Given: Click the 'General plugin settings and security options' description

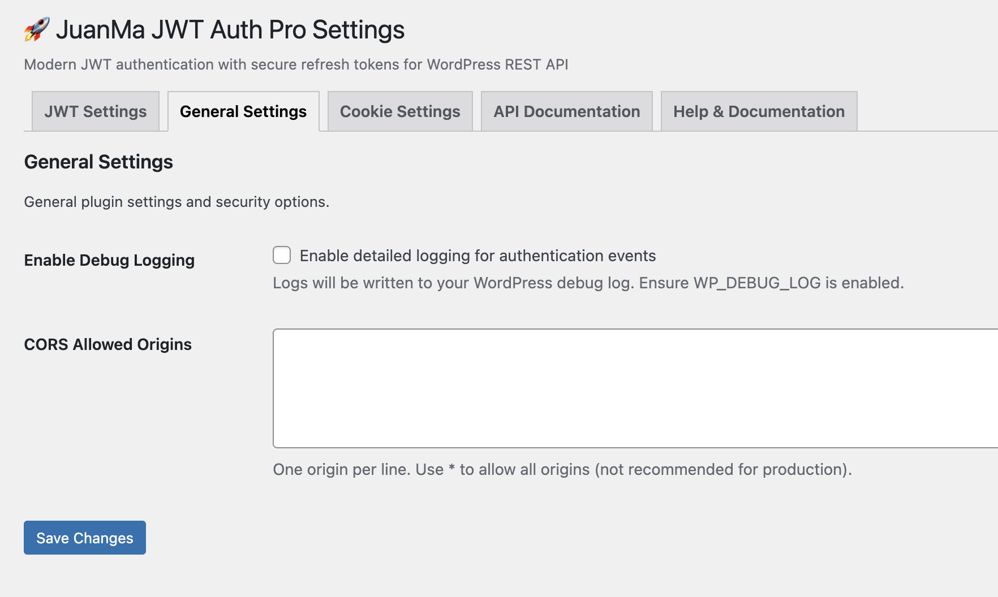Looking at the screenshot, I should [x=177, y=202].
